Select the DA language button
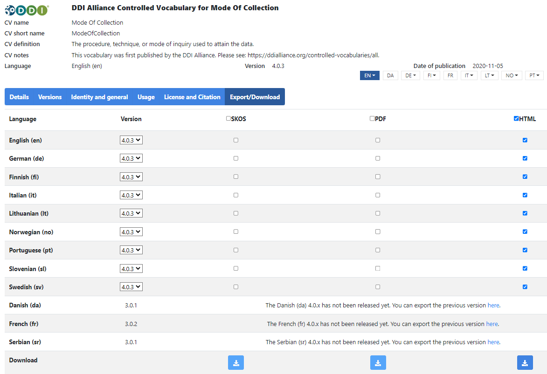The image size is (547, 374). [390, 75]
